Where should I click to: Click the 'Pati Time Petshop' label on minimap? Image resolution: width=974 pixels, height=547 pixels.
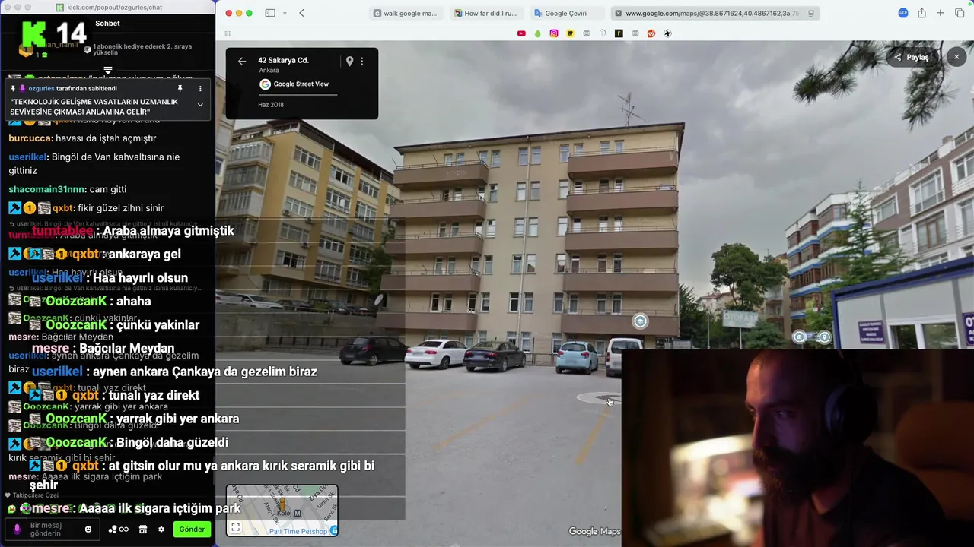pos(298,531)
